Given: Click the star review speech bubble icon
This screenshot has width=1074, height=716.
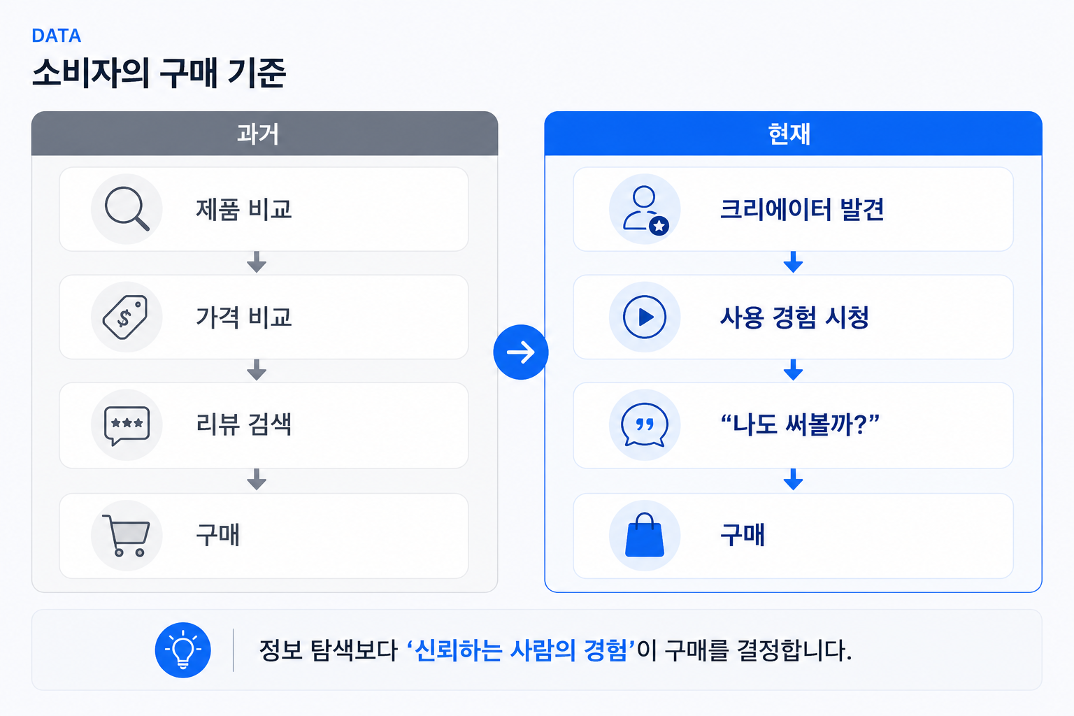Looking at the screenshot, I should pyautogui.click(x=127, y=424).
